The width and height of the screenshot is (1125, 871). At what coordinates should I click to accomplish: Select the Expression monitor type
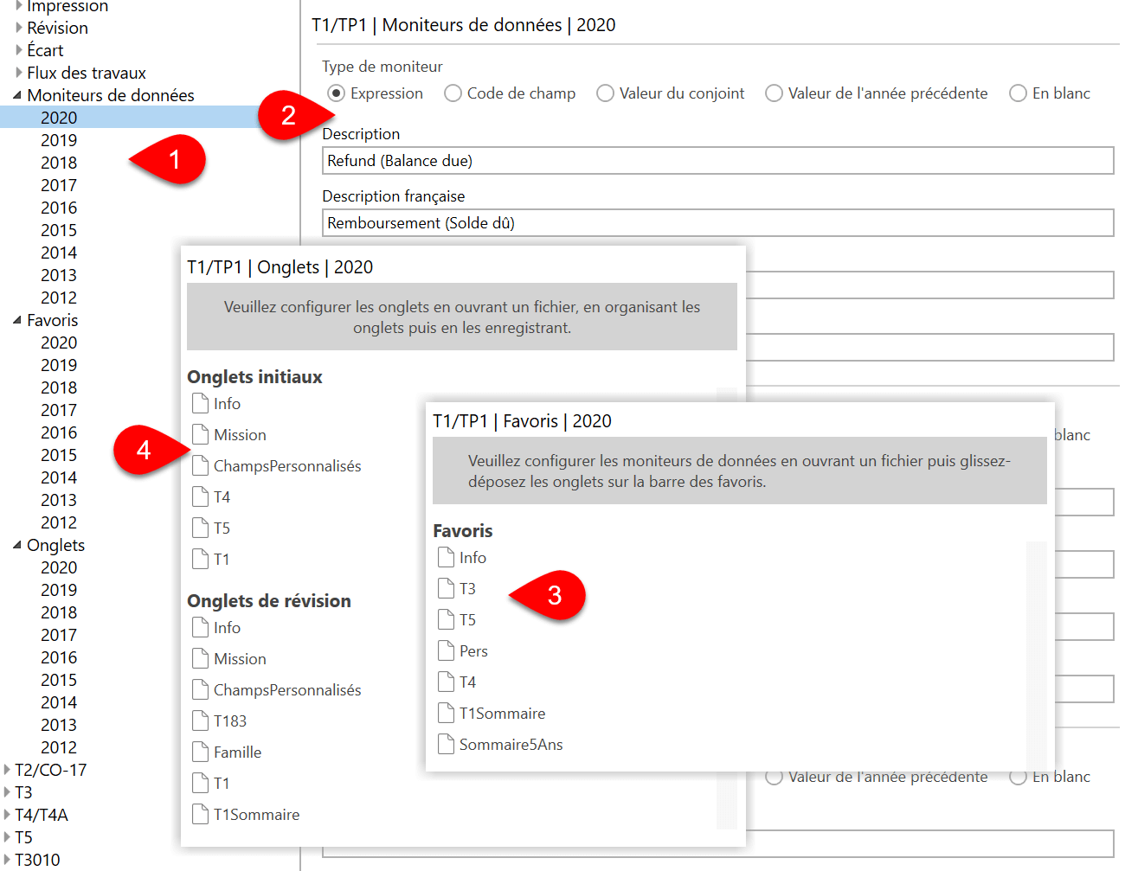[336, 93]
